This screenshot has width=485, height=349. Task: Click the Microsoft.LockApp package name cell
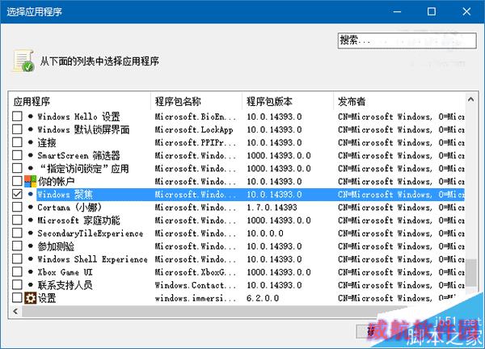(x=194, y=129)
